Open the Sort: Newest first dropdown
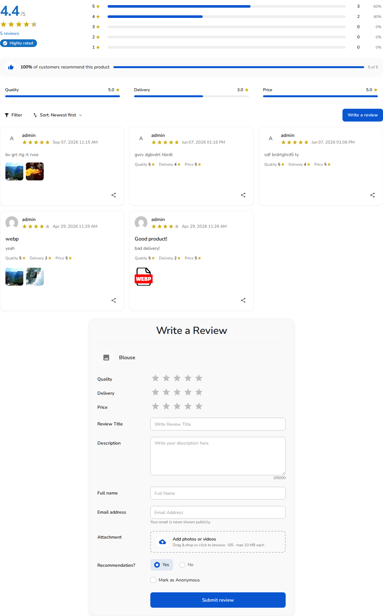 coord(58,115)
